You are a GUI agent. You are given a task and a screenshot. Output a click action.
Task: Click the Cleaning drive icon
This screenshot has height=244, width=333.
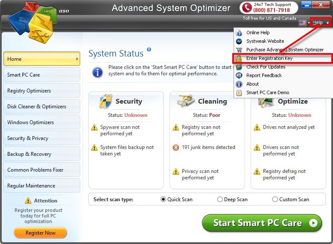click(x=186, y=101)
